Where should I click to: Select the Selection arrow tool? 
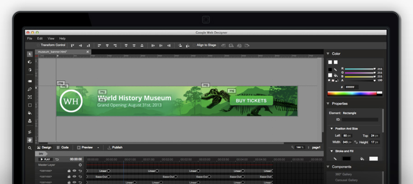pos(30,54)
